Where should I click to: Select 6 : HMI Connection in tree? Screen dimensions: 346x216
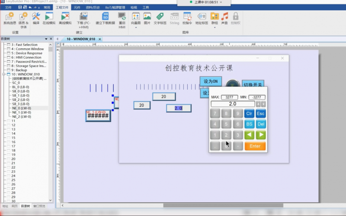(26, 57)
